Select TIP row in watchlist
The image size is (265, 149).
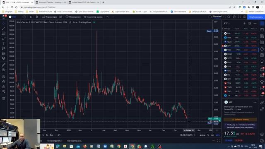[240, 96]
